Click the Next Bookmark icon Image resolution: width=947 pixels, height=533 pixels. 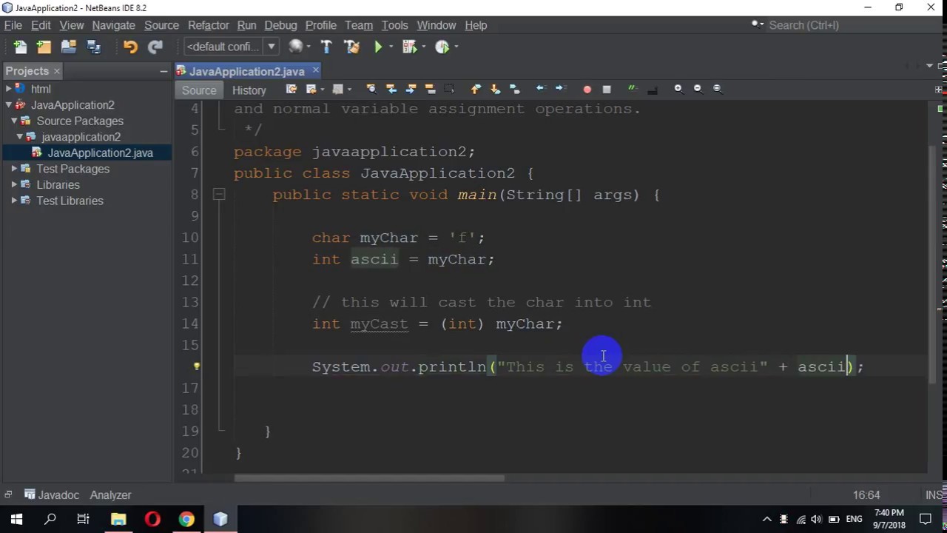pos(495,89)
